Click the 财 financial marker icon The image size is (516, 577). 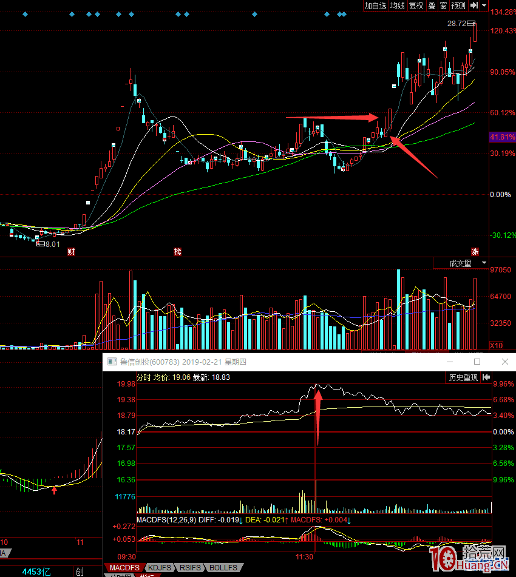[x=72, y=252]
